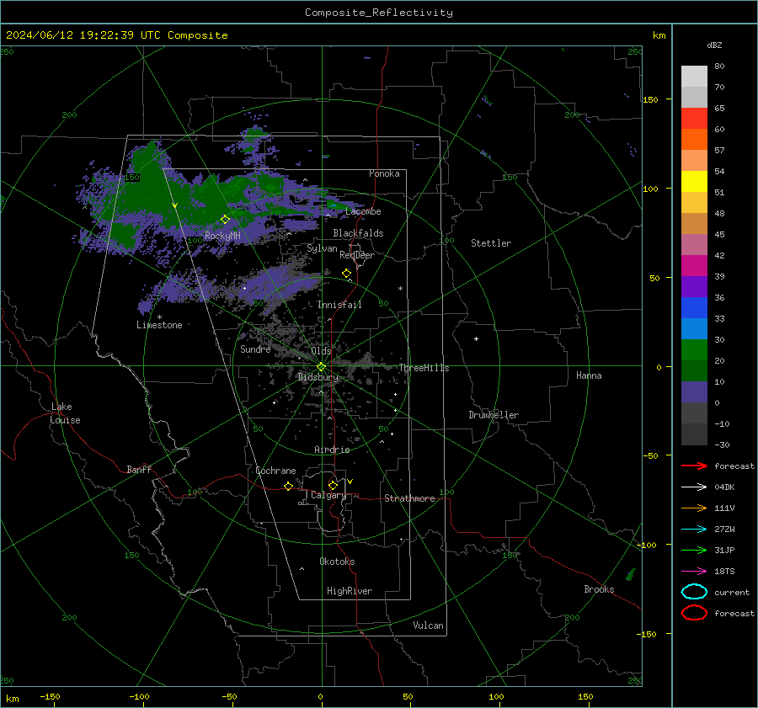This screenshot has height=708, width=758.
Task: Click the Calgary city label
Action: click(328, 495)
